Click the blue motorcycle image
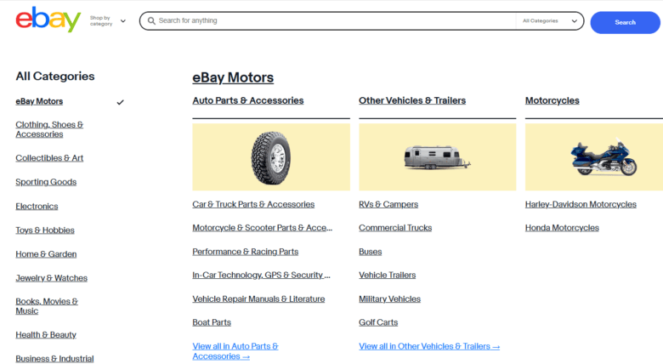This screenshot has height=364, width=663. point(603,156)
